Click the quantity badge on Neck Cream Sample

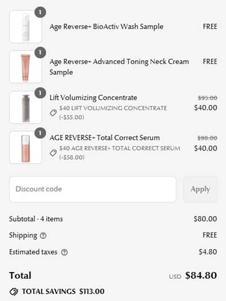point(40,52)
